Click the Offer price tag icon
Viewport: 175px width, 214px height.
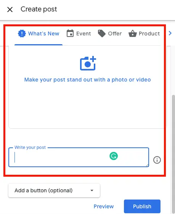coord(102,34)
